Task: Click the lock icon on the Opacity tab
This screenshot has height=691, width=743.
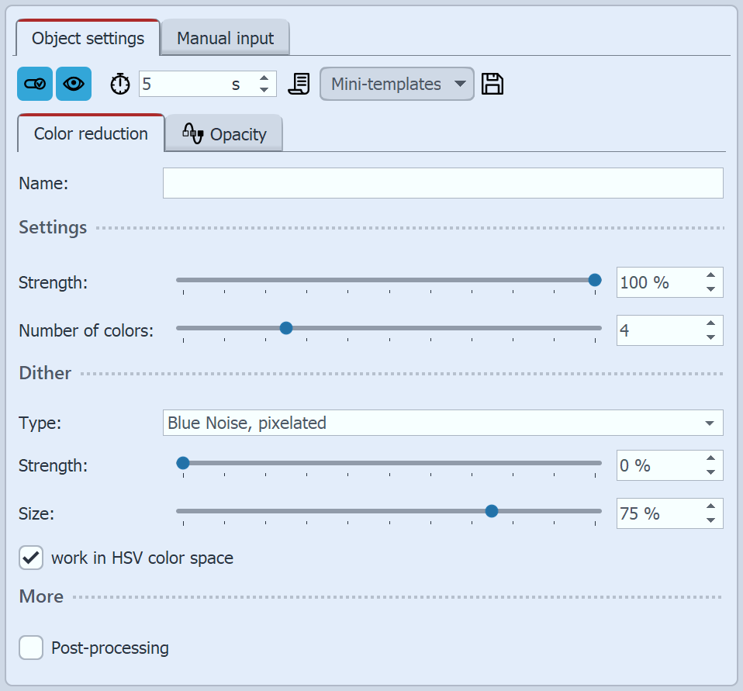Action: pyautogui.click(x=192, y=133)
